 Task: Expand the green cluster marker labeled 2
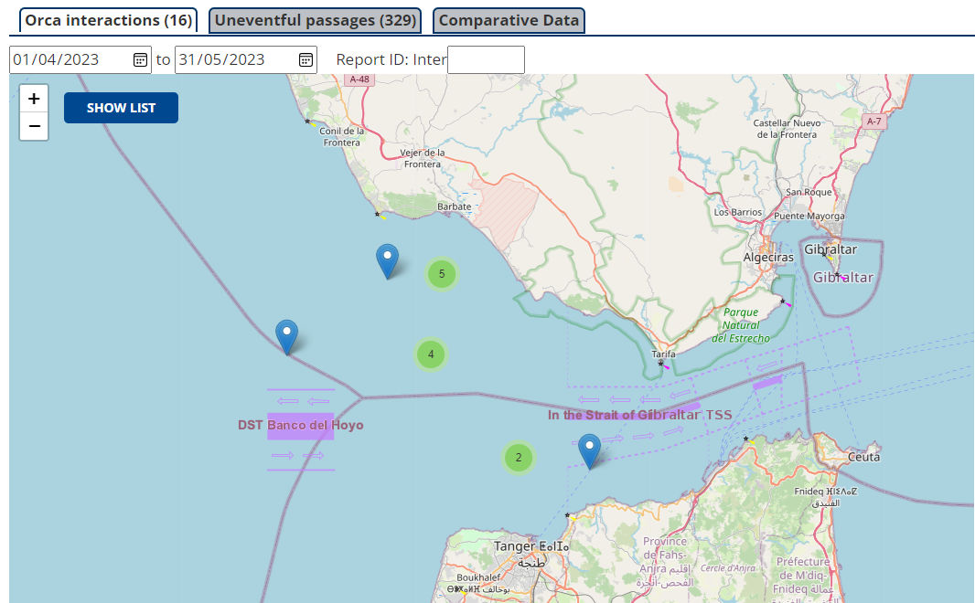519,458
